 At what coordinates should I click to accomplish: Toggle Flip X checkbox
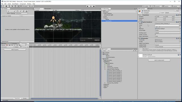[156, 27]
